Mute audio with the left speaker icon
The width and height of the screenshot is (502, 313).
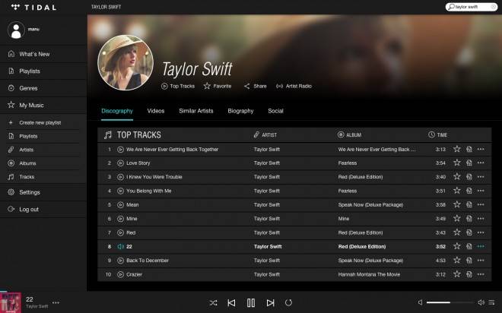(420, 302)
